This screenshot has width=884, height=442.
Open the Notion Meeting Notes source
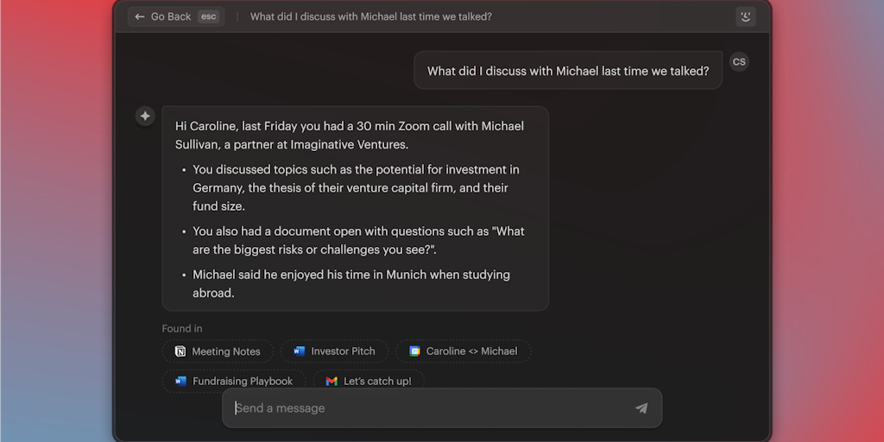pyautogui.click(x=218, y=351)
